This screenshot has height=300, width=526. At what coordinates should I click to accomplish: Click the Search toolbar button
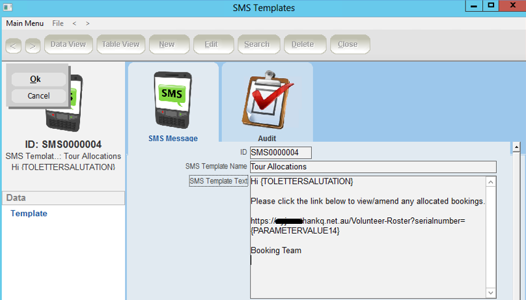[x=257, y=44]
